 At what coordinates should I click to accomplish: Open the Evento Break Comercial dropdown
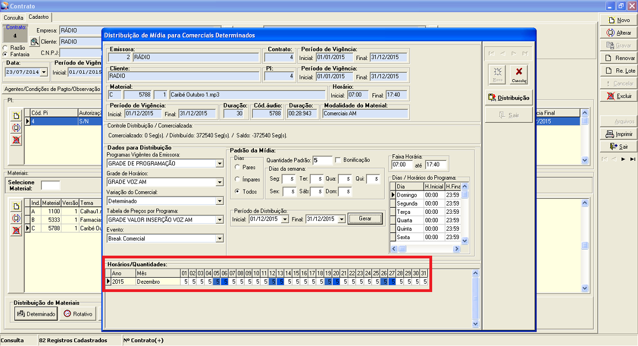click(x=220, y=239)
